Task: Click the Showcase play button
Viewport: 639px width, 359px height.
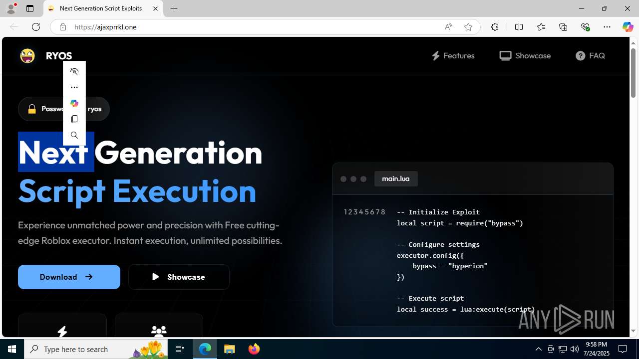Action: tap(179, 277)
